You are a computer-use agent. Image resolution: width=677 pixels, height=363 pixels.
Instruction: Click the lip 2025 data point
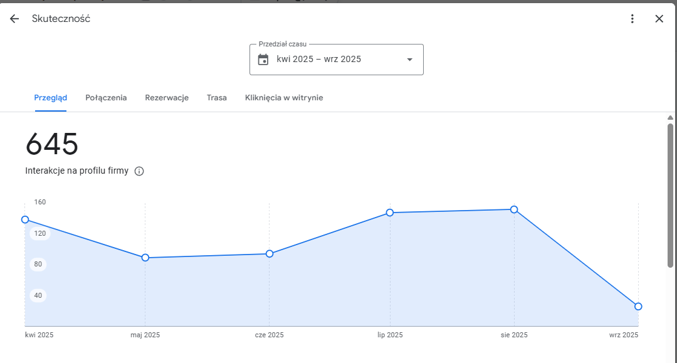[390, 213]
